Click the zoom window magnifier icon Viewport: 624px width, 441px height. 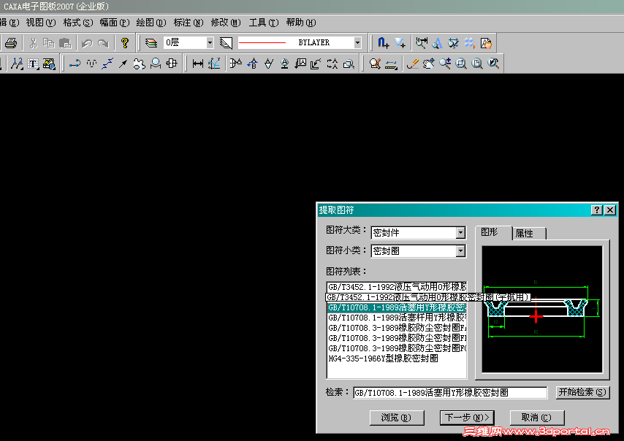point(461,64)
